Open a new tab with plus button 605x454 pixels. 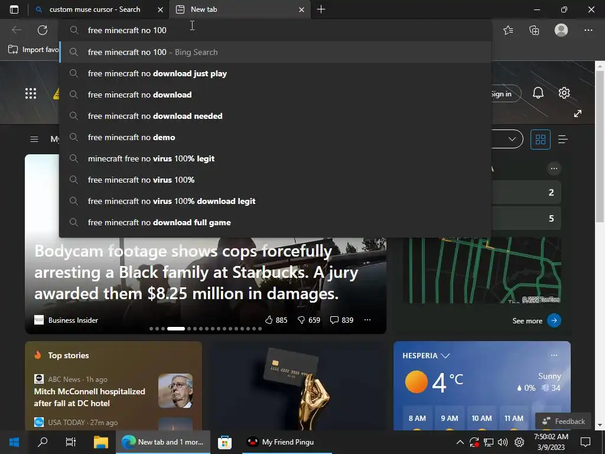(321, 9)
